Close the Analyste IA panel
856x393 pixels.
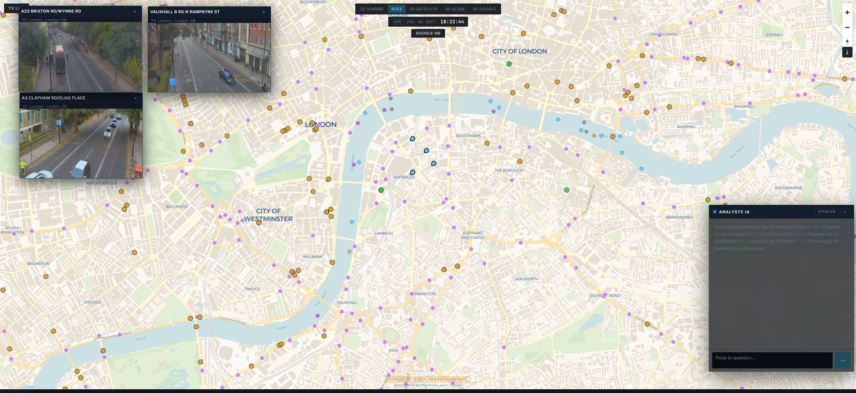[x=845, y=212]
